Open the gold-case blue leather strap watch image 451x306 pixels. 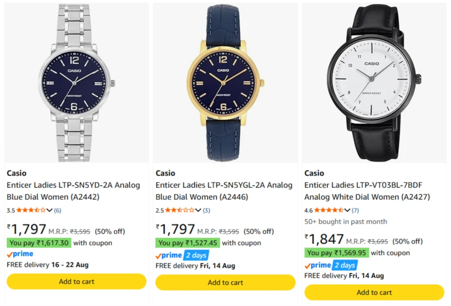tap(225, 83)
